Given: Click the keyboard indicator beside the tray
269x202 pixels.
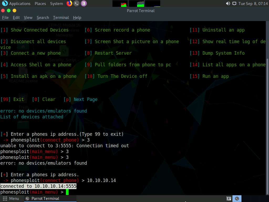Looking at the screenshot, I should 228,199.
